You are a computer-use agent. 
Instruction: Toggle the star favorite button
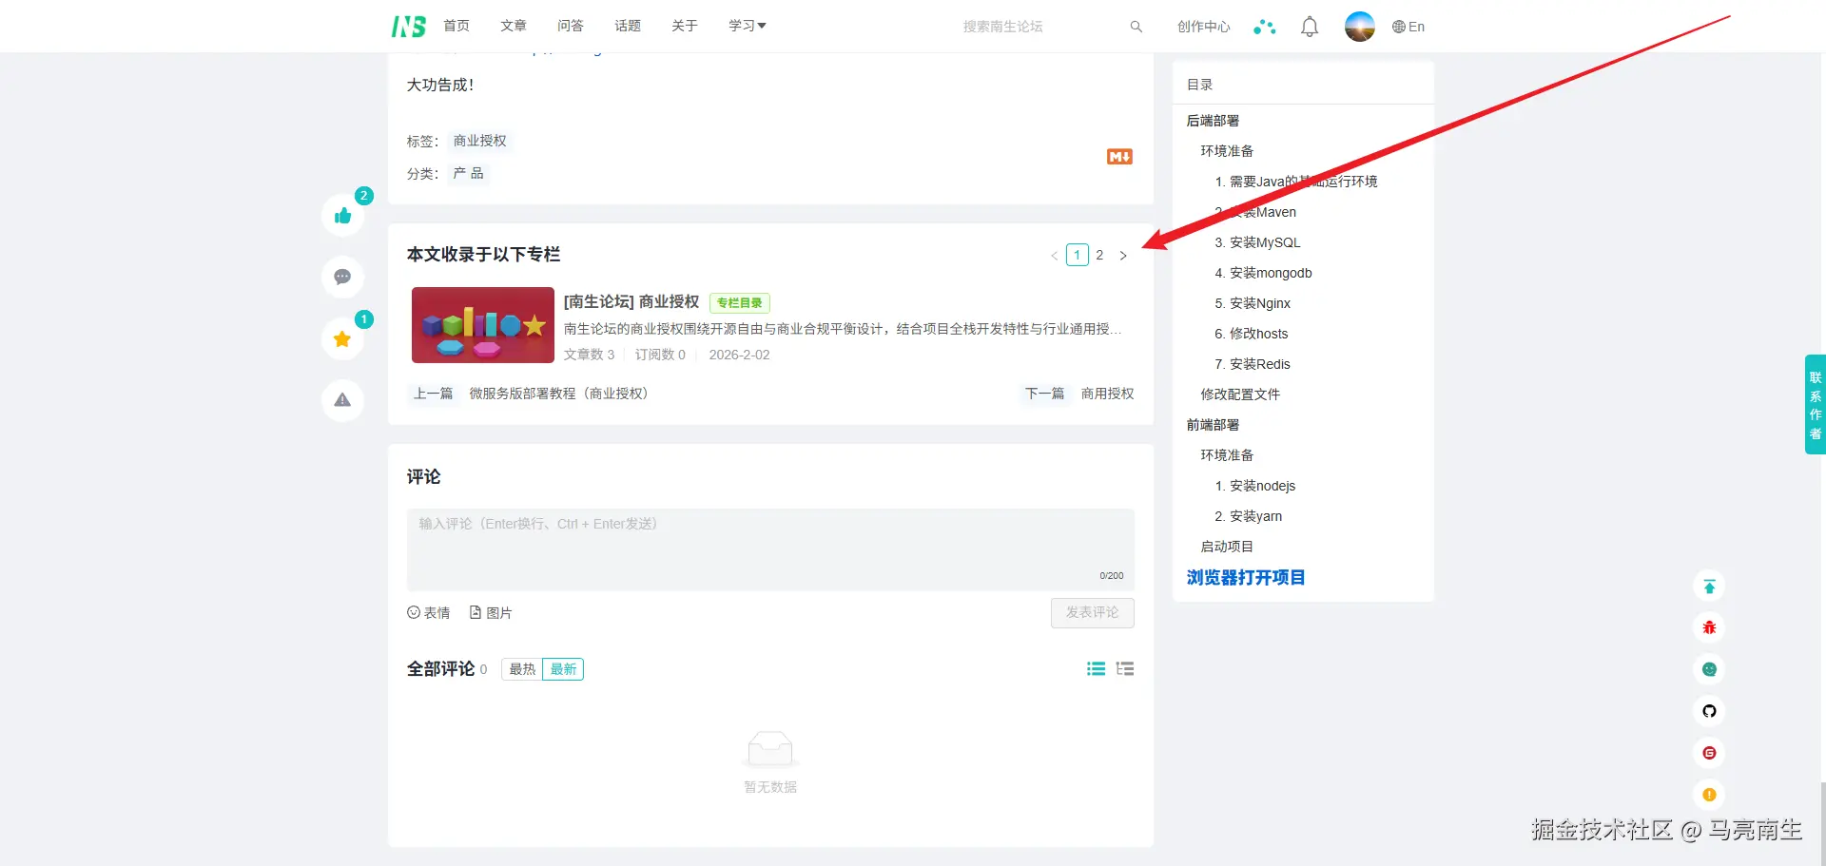click(341, 338)
